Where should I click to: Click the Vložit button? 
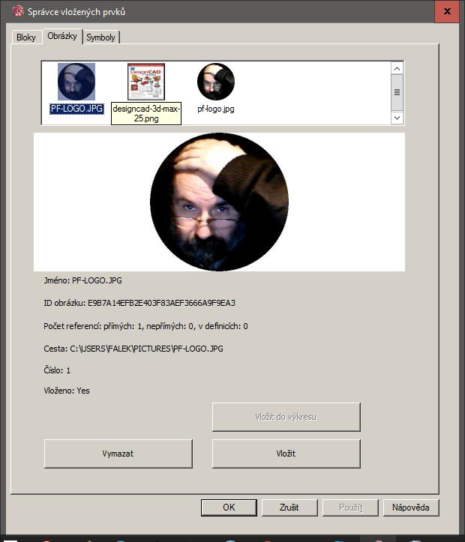286,454
